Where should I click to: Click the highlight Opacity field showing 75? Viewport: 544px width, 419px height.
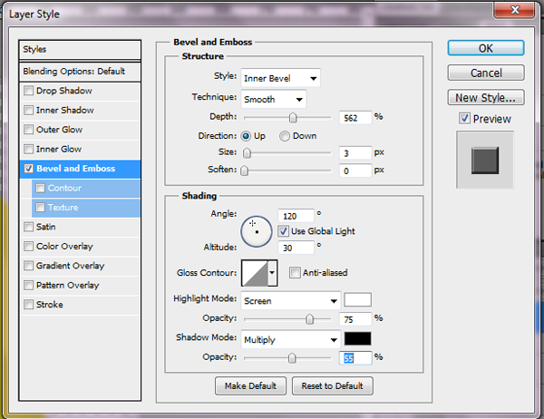355,319
